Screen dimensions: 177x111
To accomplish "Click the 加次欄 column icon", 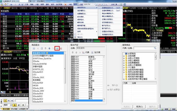I will (92, 52).
